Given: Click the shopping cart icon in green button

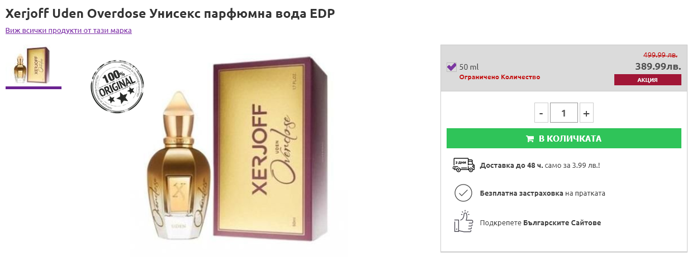Looking at the screenshot, I should pos(530,138).
